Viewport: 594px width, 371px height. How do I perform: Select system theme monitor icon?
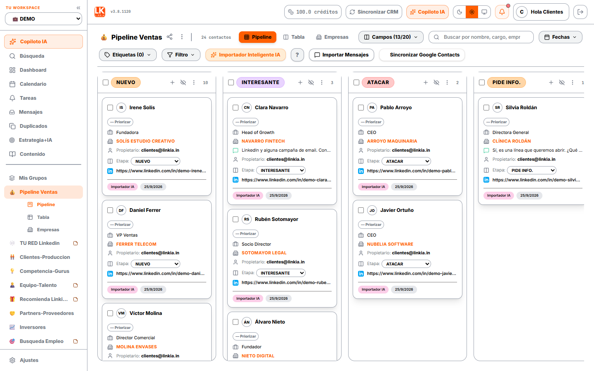pos(484,12)
